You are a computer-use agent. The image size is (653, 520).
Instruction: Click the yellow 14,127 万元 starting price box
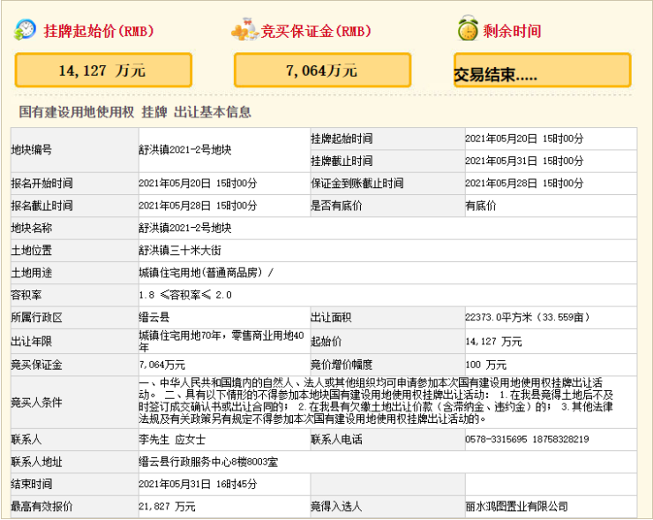point(102,70)
